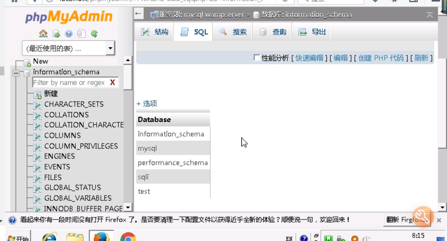The height and width of the screenshot is (241, 447).
Task: Click the green reload navigation icon
Action: (x=94, y=34)
